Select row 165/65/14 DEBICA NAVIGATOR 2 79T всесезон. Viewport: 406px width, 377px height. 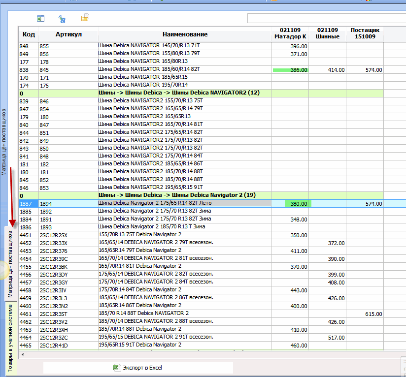(201, 243)
